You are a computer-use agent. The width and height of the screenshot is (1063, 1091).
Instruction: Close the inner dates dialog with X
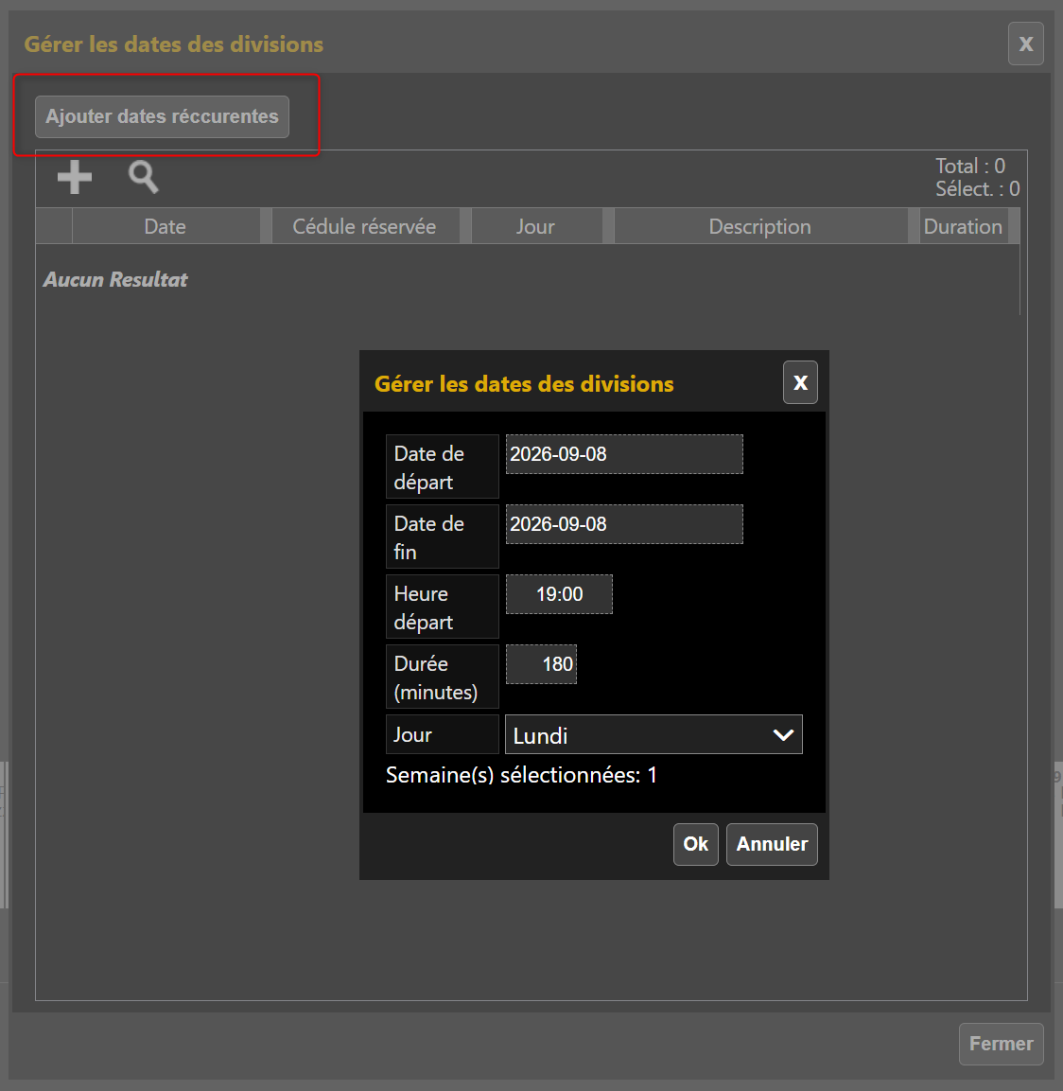click(x=800, y=382)
